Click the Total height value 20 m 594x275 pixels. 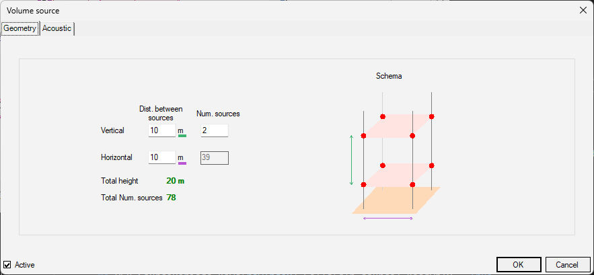coord(176,181)
